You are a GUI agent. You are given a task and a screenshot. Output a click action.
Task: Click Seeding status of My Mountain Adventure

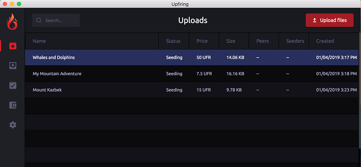174,74
